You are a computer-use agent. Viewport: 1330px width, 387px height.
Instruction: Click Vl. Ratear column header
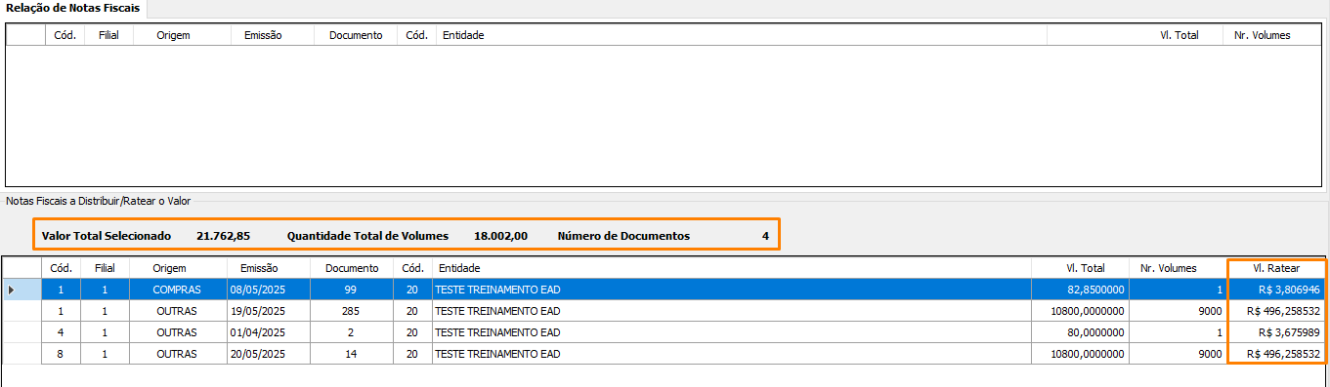(1276, 268)
